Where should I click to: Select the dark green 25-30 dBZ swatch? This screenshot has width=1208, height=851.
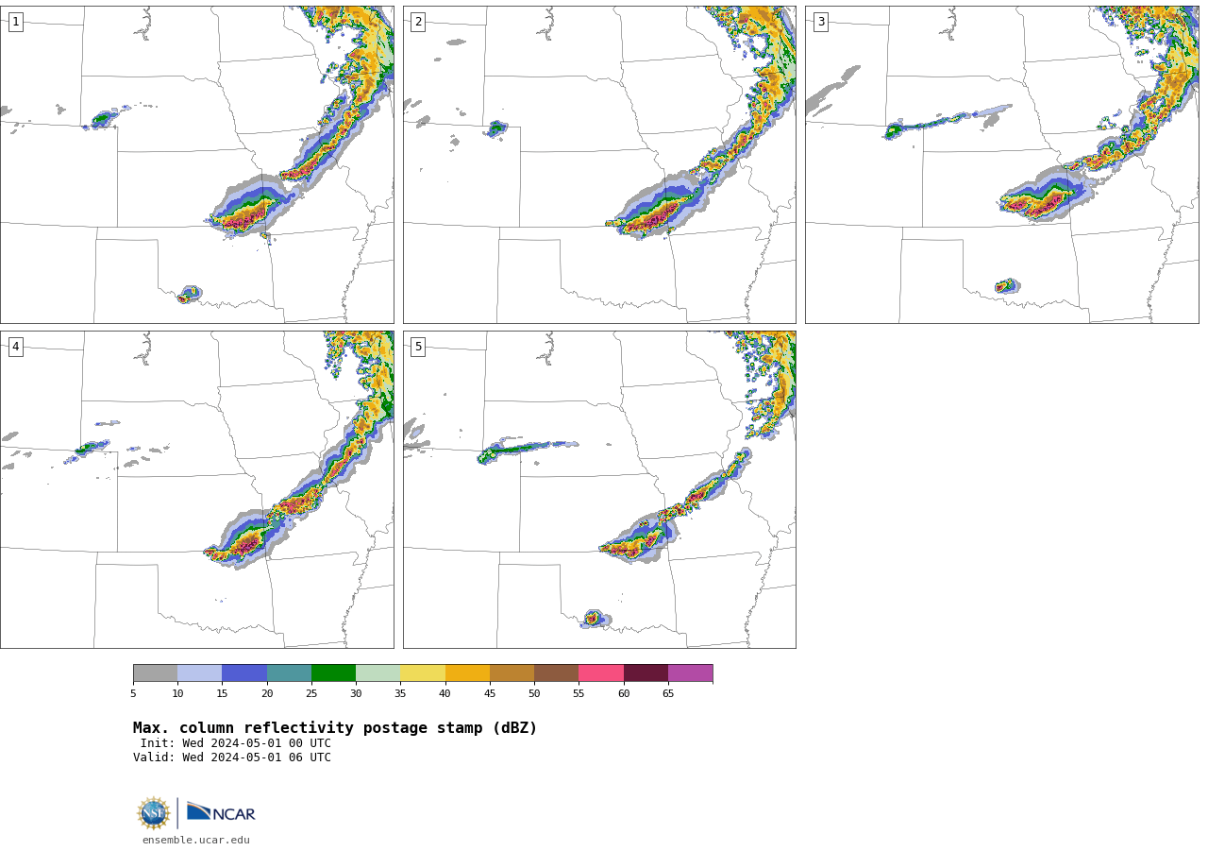(x=333, y=672)
